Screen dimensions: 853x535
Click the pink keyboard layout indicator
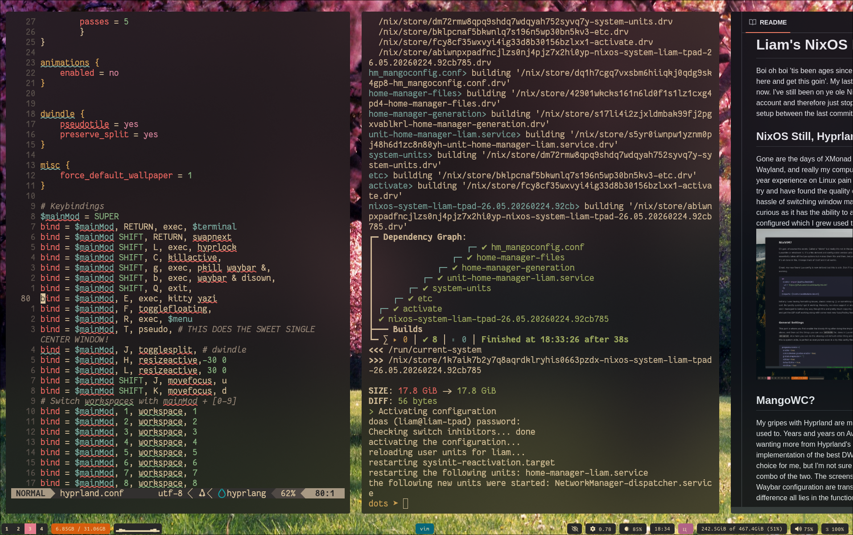684,529
